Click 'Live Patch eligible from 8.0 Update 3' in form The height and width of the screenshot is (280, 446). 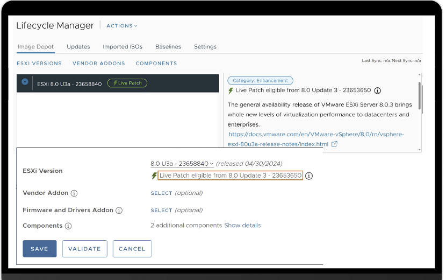tap(231, 176)
